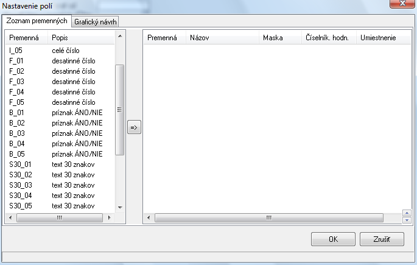The image size is (417, 265).
Task: Switch to the Grafický návrh tab
Action: pos(94,22)
